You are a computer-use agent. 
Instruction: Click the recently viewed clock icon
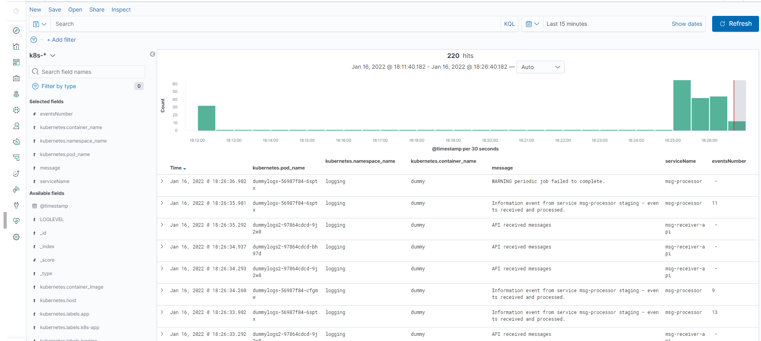pyautogui.click(x=16, y=11)
